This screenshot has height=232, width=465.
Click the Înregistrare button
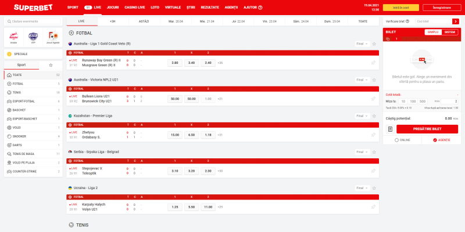(x=442, y=8)
